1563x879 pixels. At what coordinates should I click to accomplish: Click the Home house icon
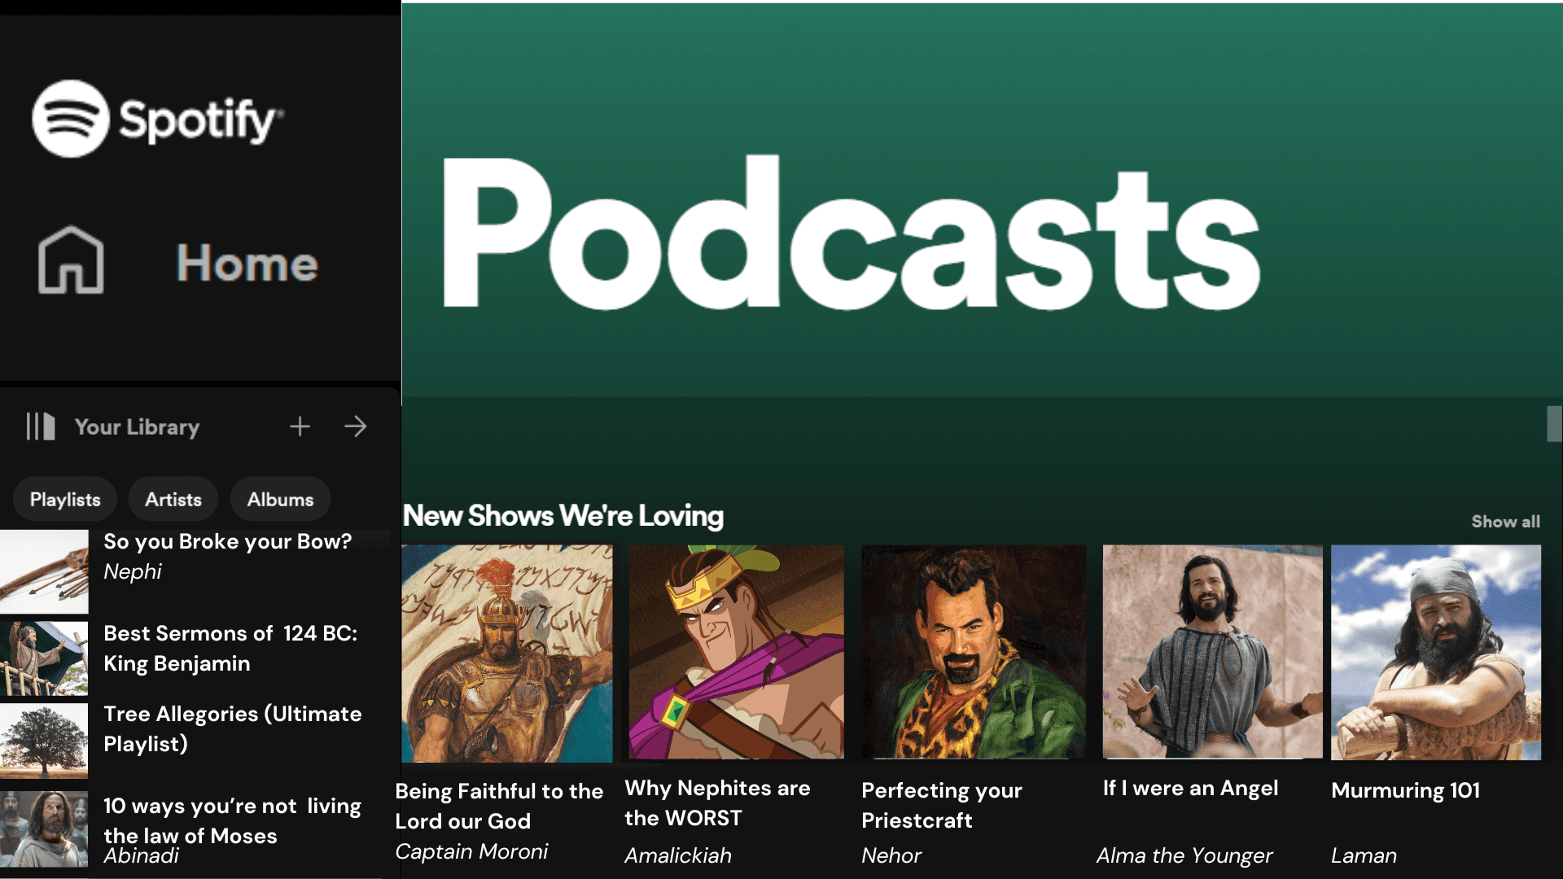pos(71,260)
